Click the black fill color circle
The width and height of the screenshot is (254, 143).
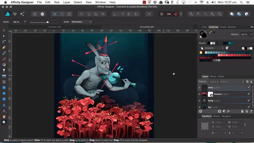point(204,35)
